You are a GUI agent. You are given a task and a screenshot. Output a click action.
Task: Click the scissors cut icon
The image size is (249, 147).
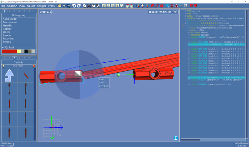tap(89, 6)
